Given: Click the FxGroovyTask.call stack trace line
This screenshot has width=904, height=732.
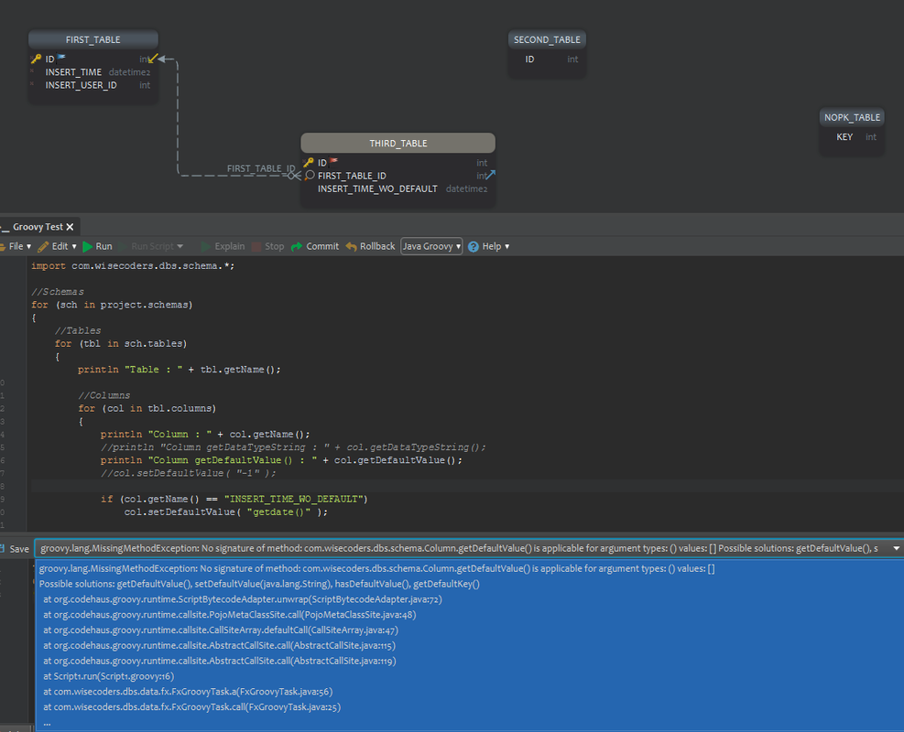Looking at the screenshot, I should tap(192, 707).
